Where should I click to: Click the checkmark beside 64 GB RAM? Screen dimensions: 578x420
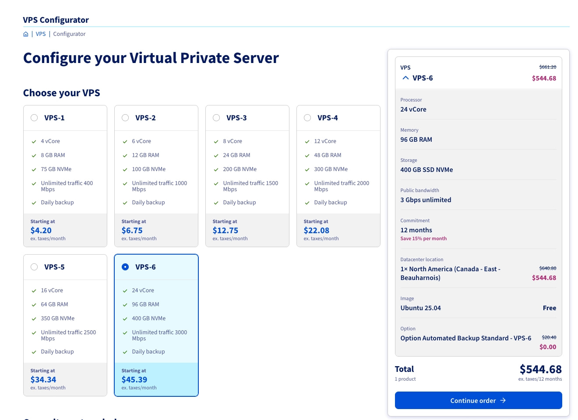point(34,305)
